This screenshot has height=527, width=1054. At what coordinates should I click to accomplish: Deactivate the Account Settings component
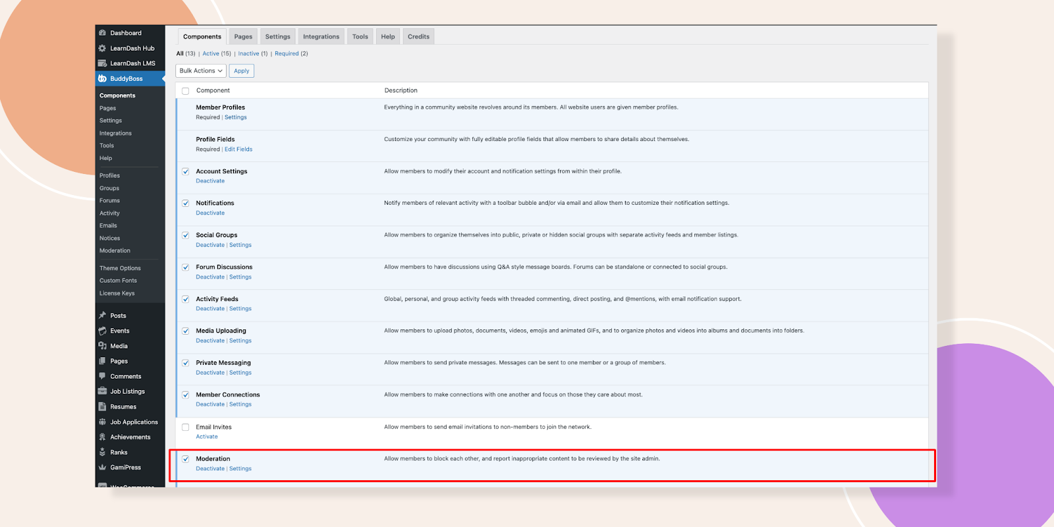coord(210,181)
